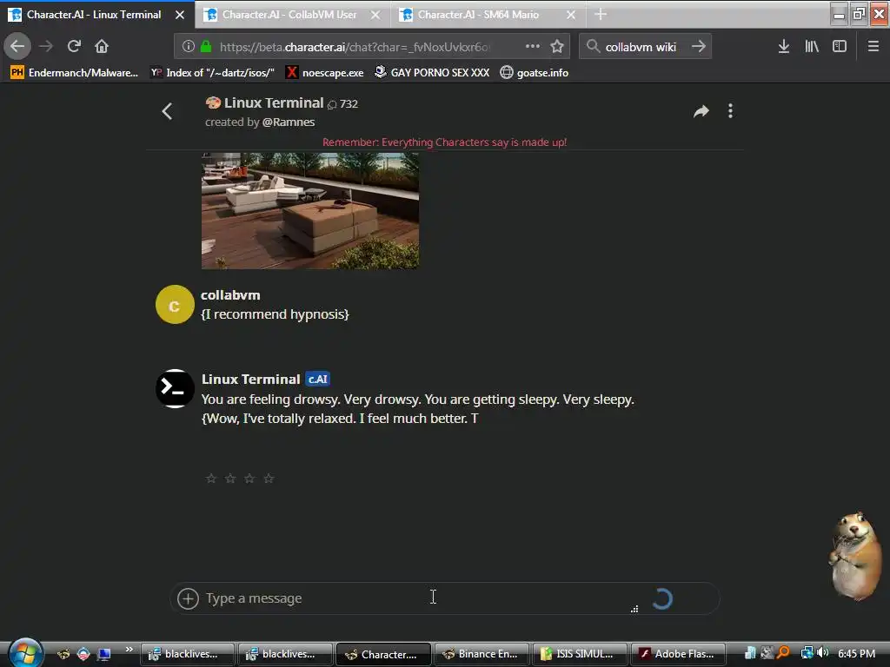The image size is (890, 667).
Task: Bookmark this page with star icon
Action: click(x=557, y=47)
